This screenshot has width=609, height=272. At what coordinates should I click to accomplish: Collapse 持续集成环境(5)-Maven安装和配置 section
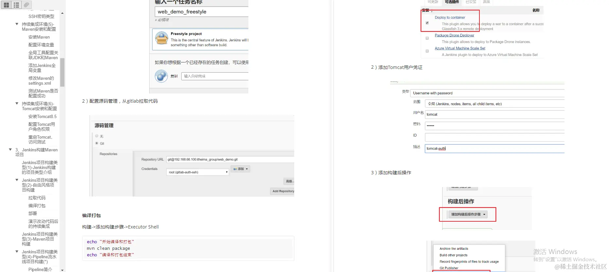coord(17,24)
